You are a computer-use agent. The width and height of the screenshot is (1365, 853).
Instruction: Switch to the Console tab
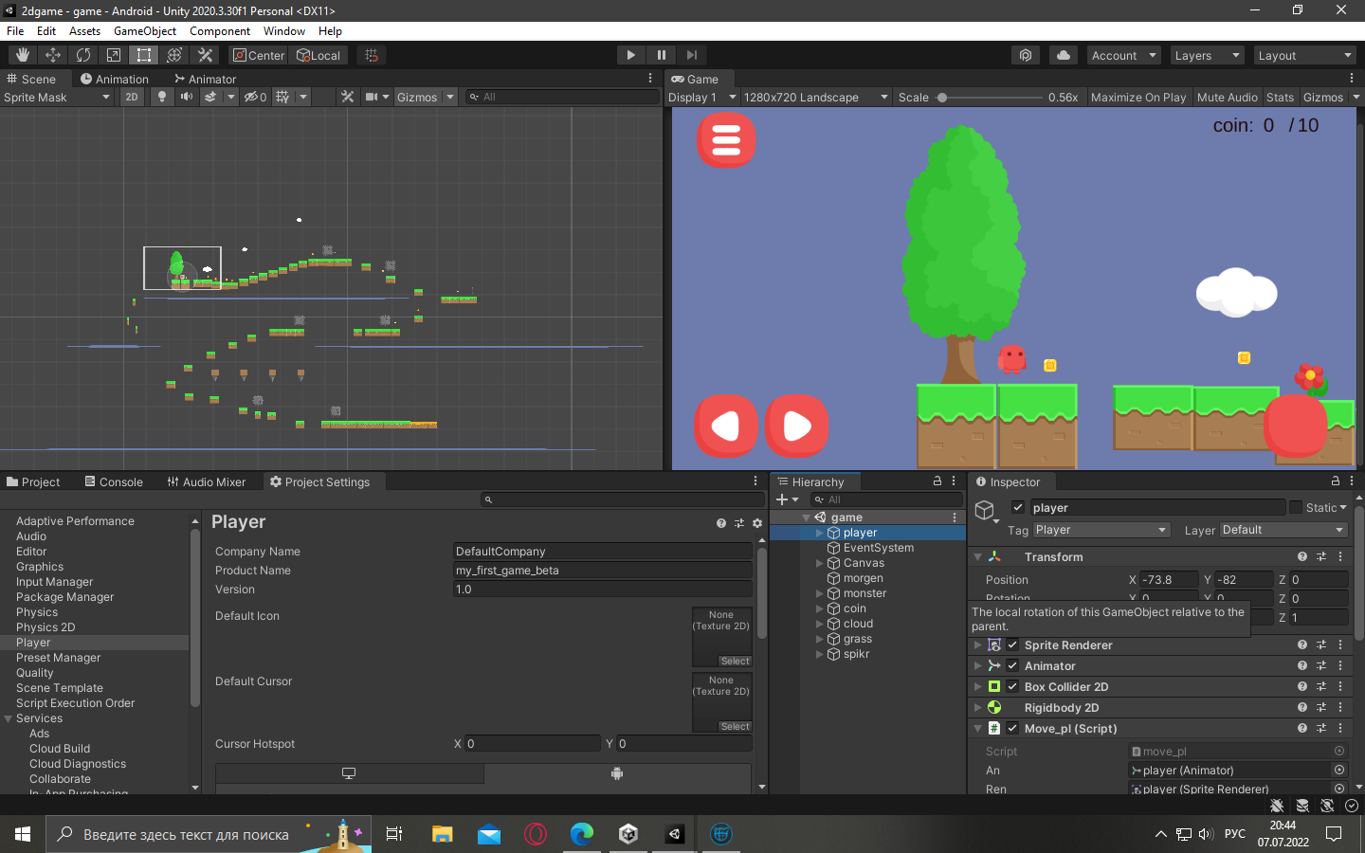114,481
